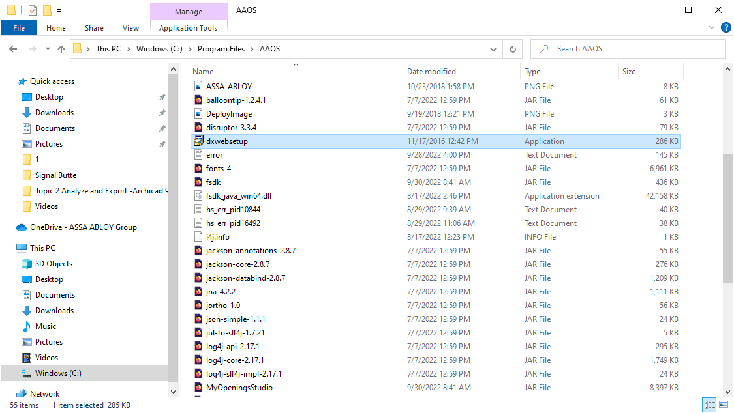Click the OneDrive - ASSA ABLOY Group icon
The width and height of the screenshot is (734, 413).
point(20,227)
